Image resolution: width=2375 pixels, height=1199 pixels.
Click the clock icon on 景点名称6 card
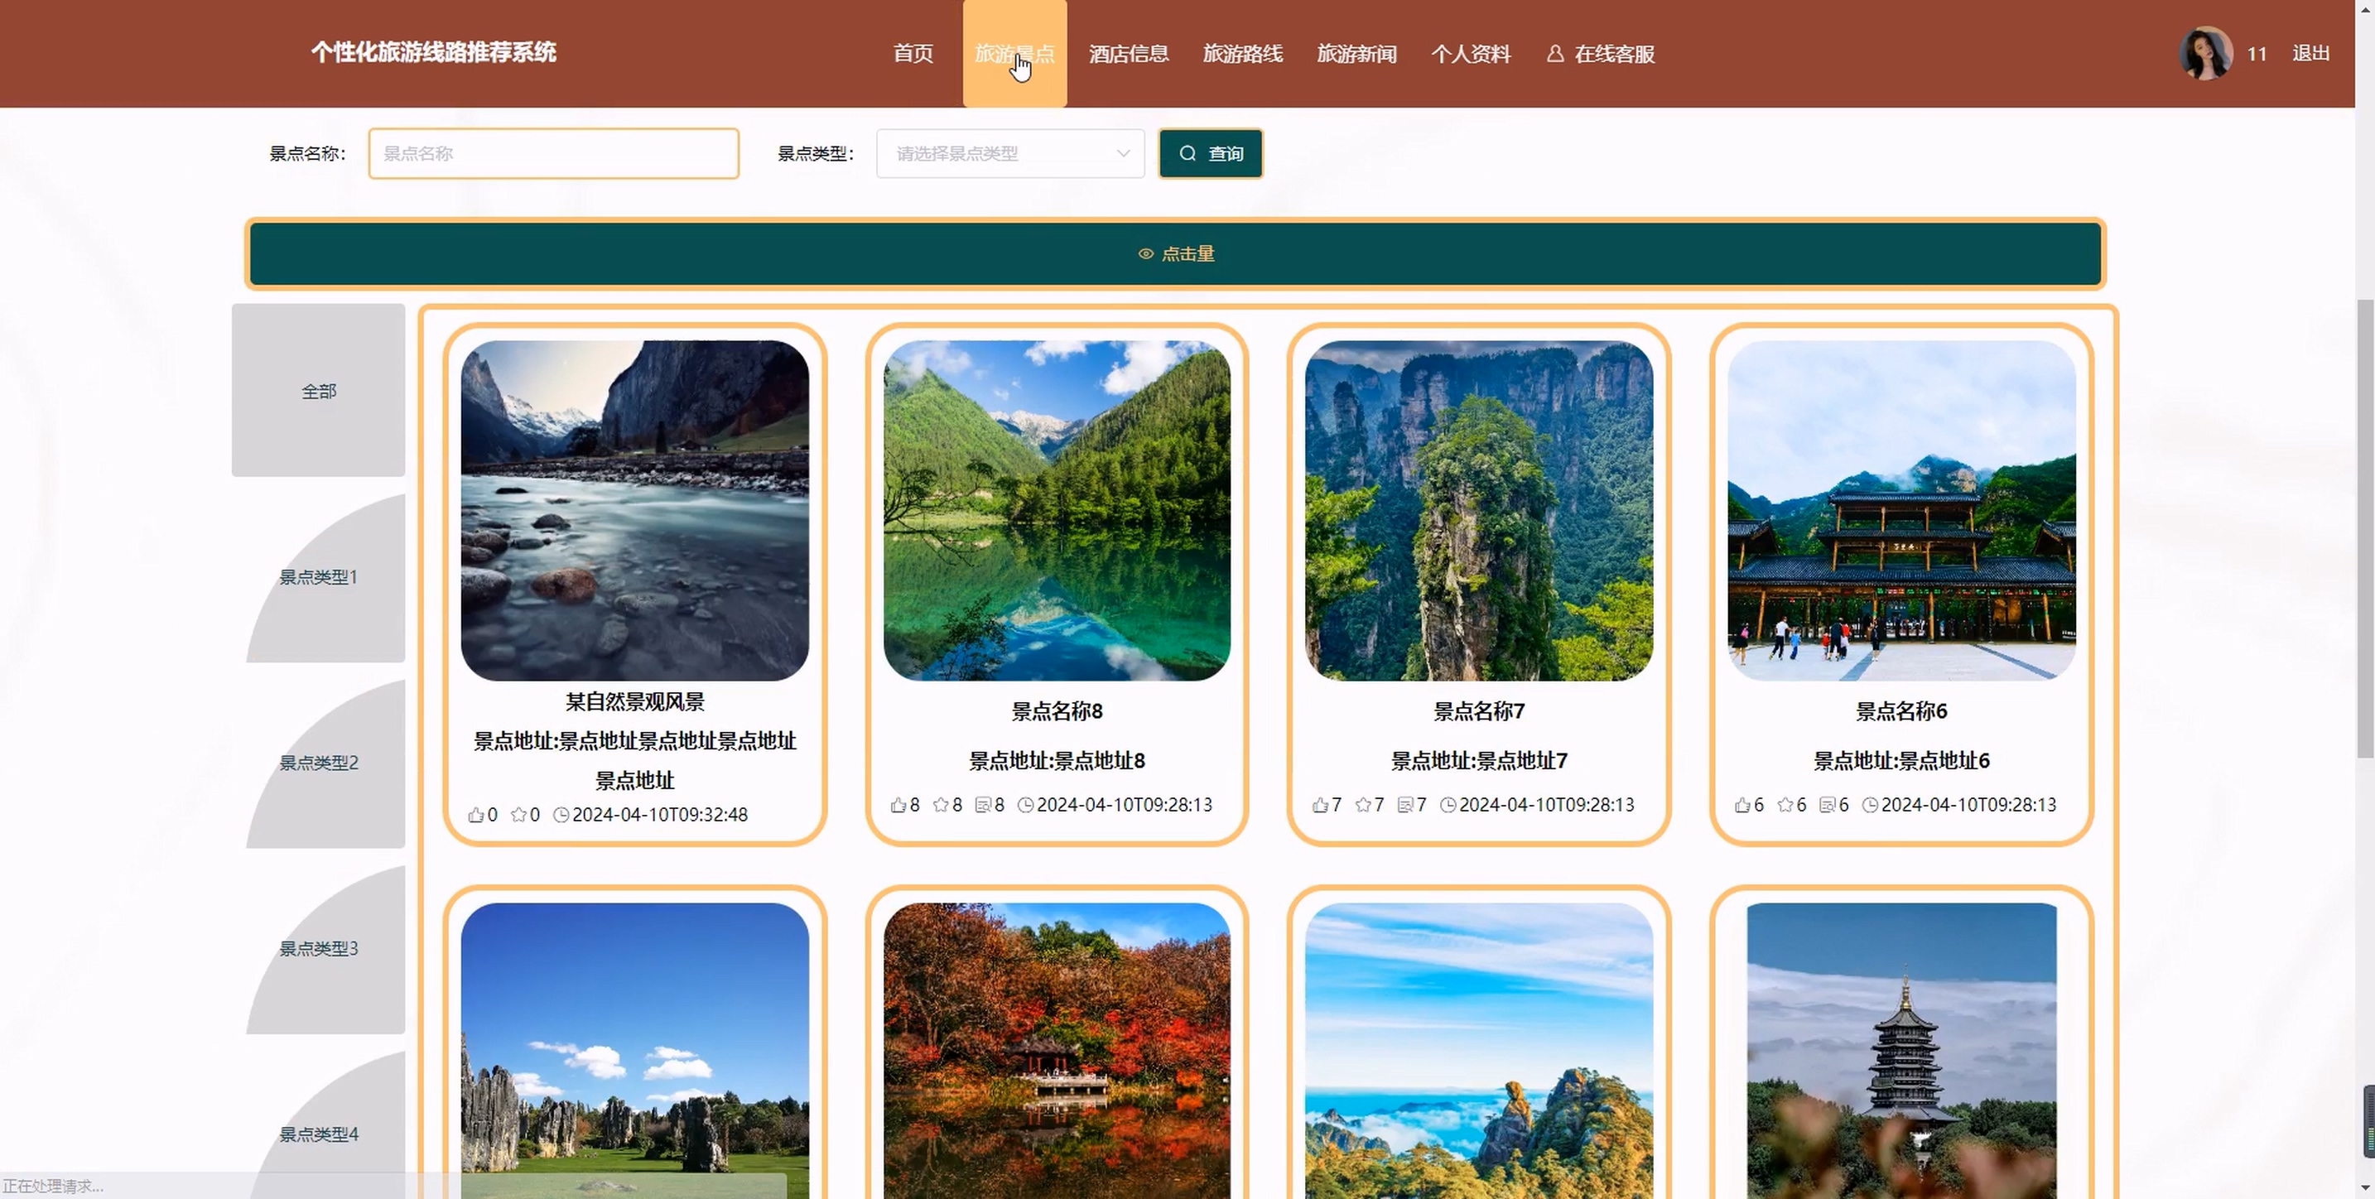[1870, 805]
